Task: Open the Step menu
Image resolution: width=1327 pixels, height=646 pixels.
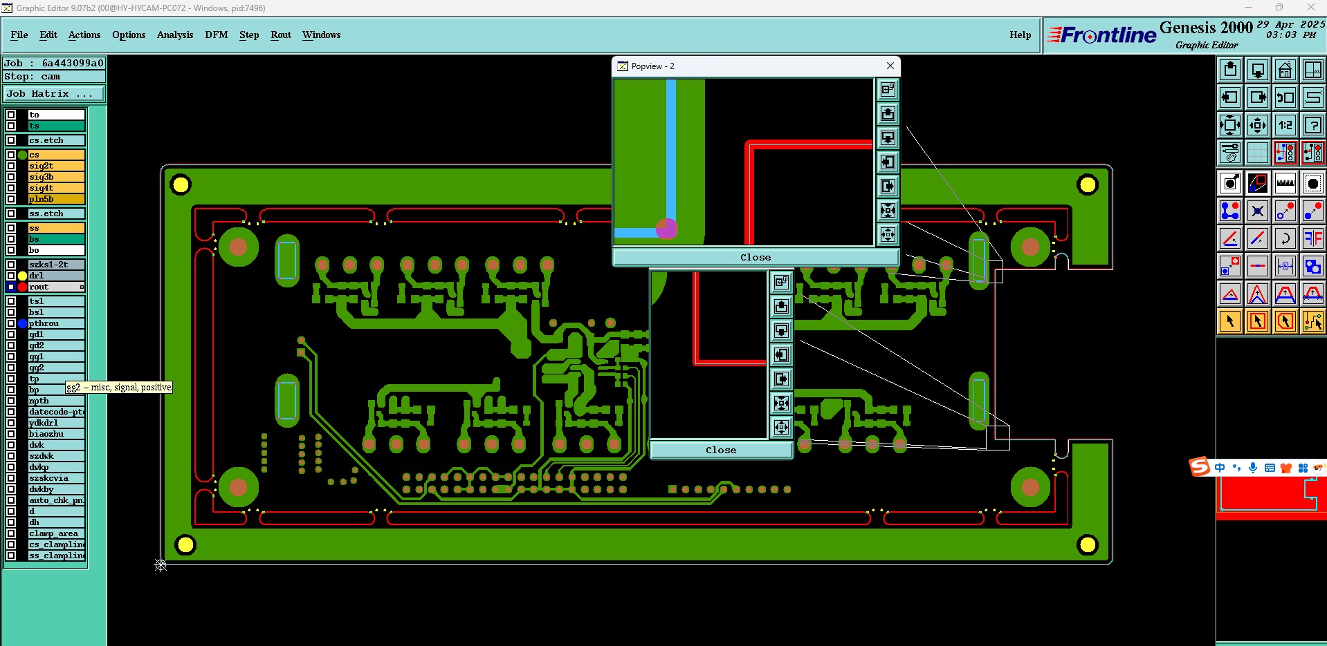Action: 249,35
